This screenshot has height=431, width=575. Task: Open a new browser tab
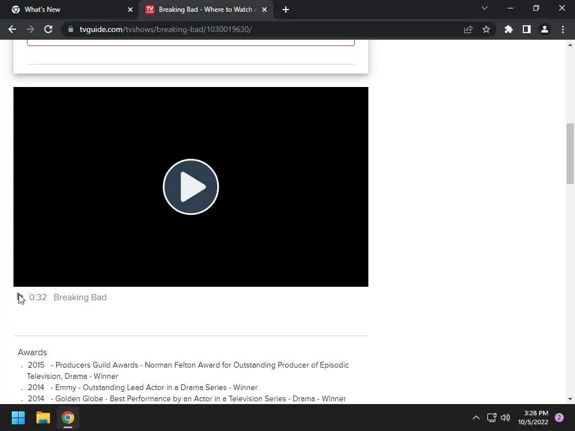[x=286, y=10]
